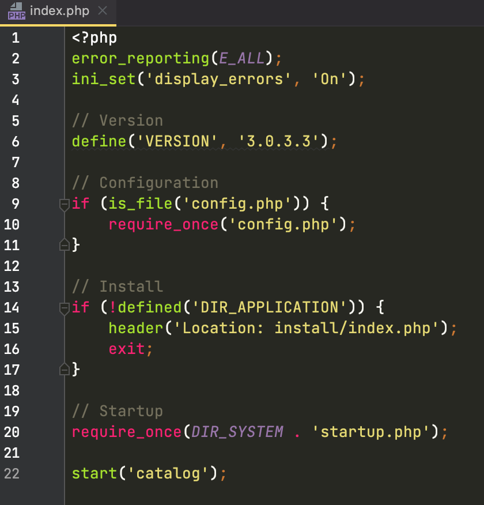This screenshot has height=505, width=484.
Task: Click the E_ALL constant on line 2
Action: [x=241, y=59]
